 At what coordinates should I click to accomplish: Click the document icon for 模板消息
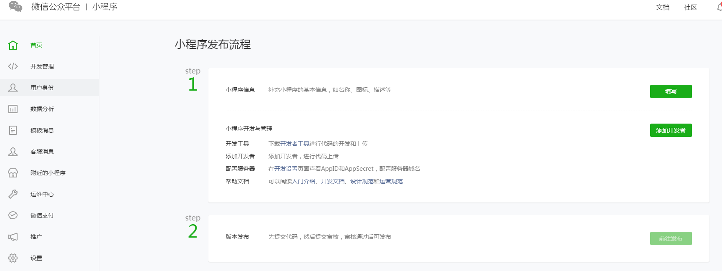(13, 130)
